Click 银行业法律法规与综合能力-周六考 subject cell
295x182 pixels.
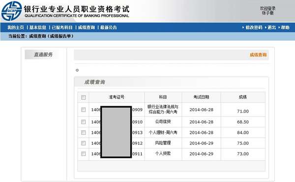163,109
